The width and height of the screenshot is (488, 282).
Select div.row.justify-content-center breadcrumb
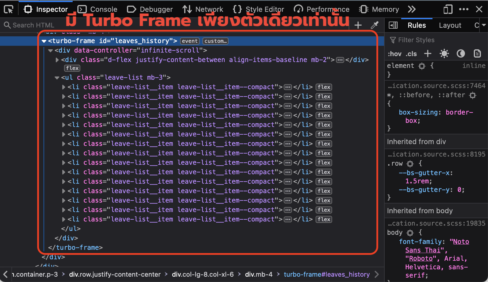click(115, 274)
